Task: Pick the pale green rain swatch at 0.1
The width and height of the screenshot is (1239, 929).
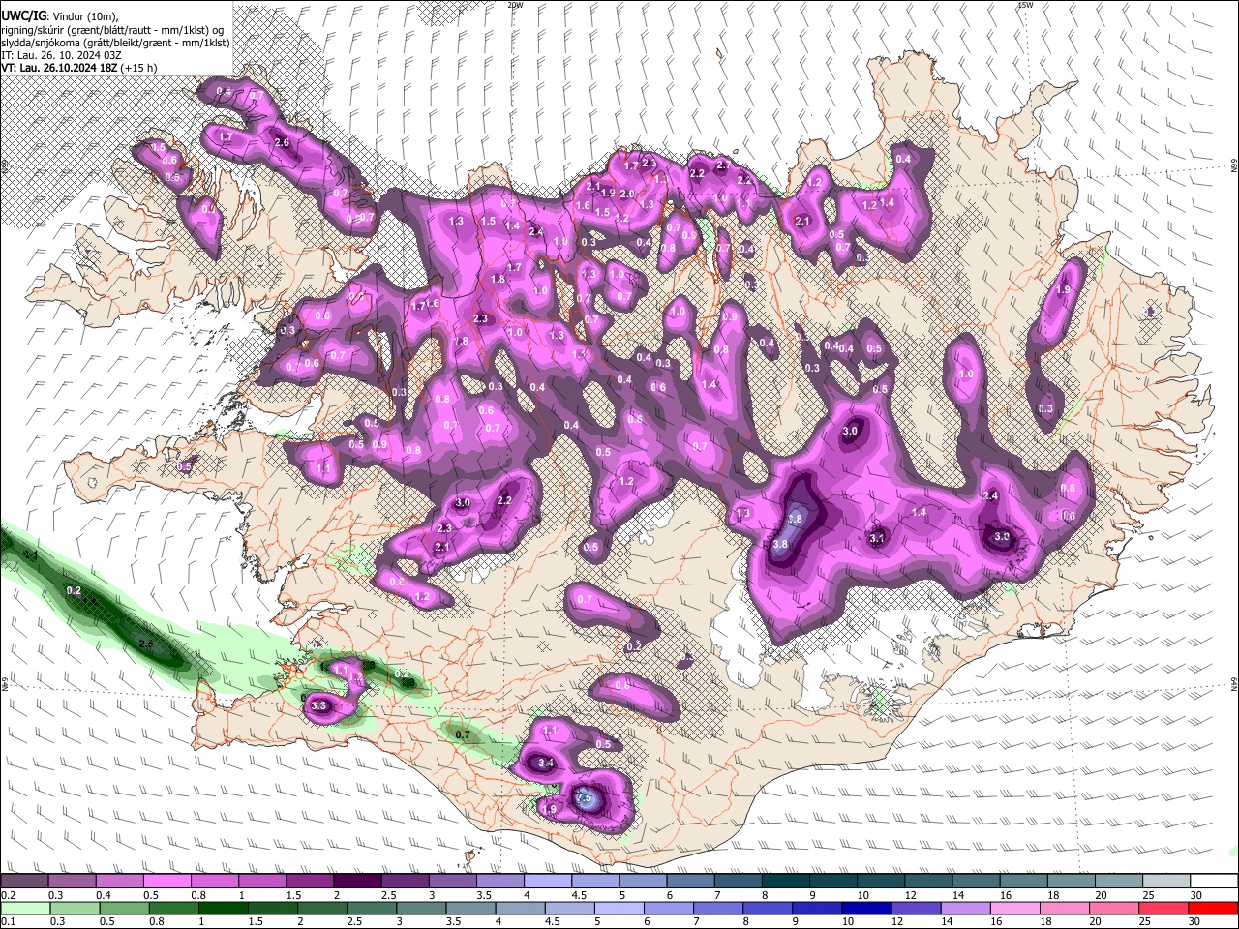Action: 24,908
